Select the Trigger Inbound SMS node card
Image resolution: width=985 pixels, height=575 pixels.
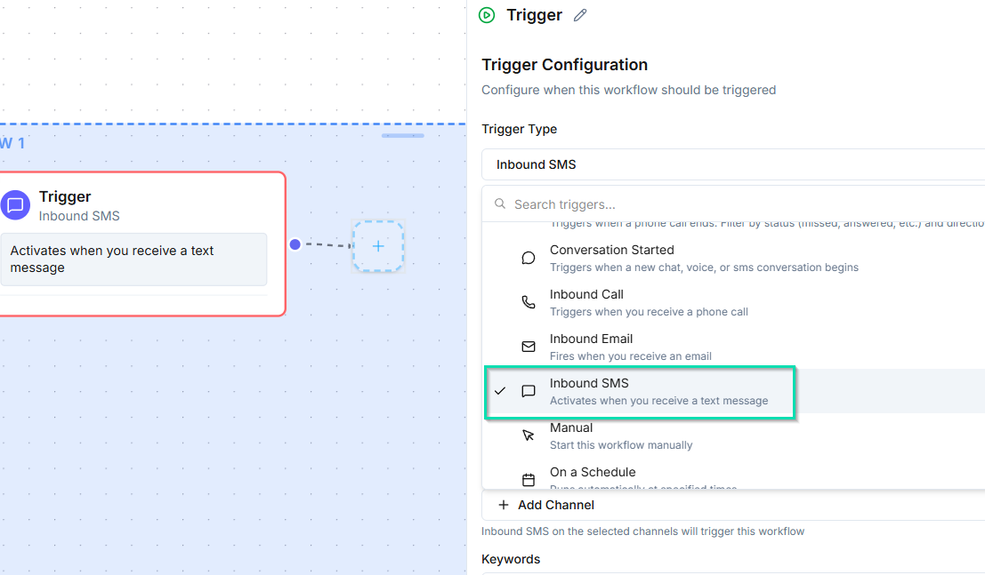point(142,244)
